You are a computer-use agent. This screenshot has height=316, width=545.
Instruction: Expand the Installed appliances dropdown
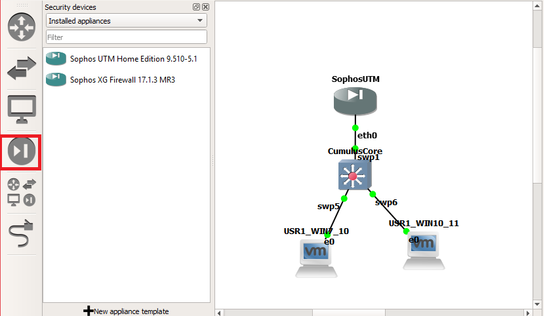point(127,21)
